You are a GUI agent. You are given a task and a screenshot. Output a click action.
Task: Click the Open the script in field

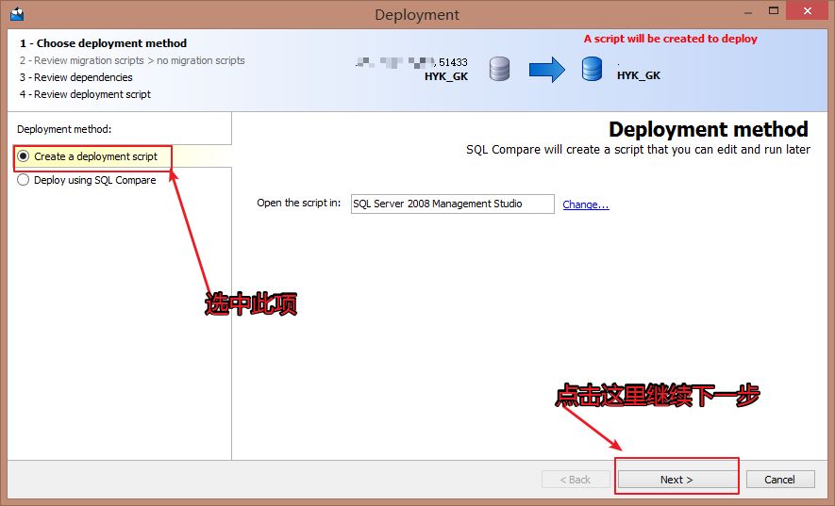point(452,204)
